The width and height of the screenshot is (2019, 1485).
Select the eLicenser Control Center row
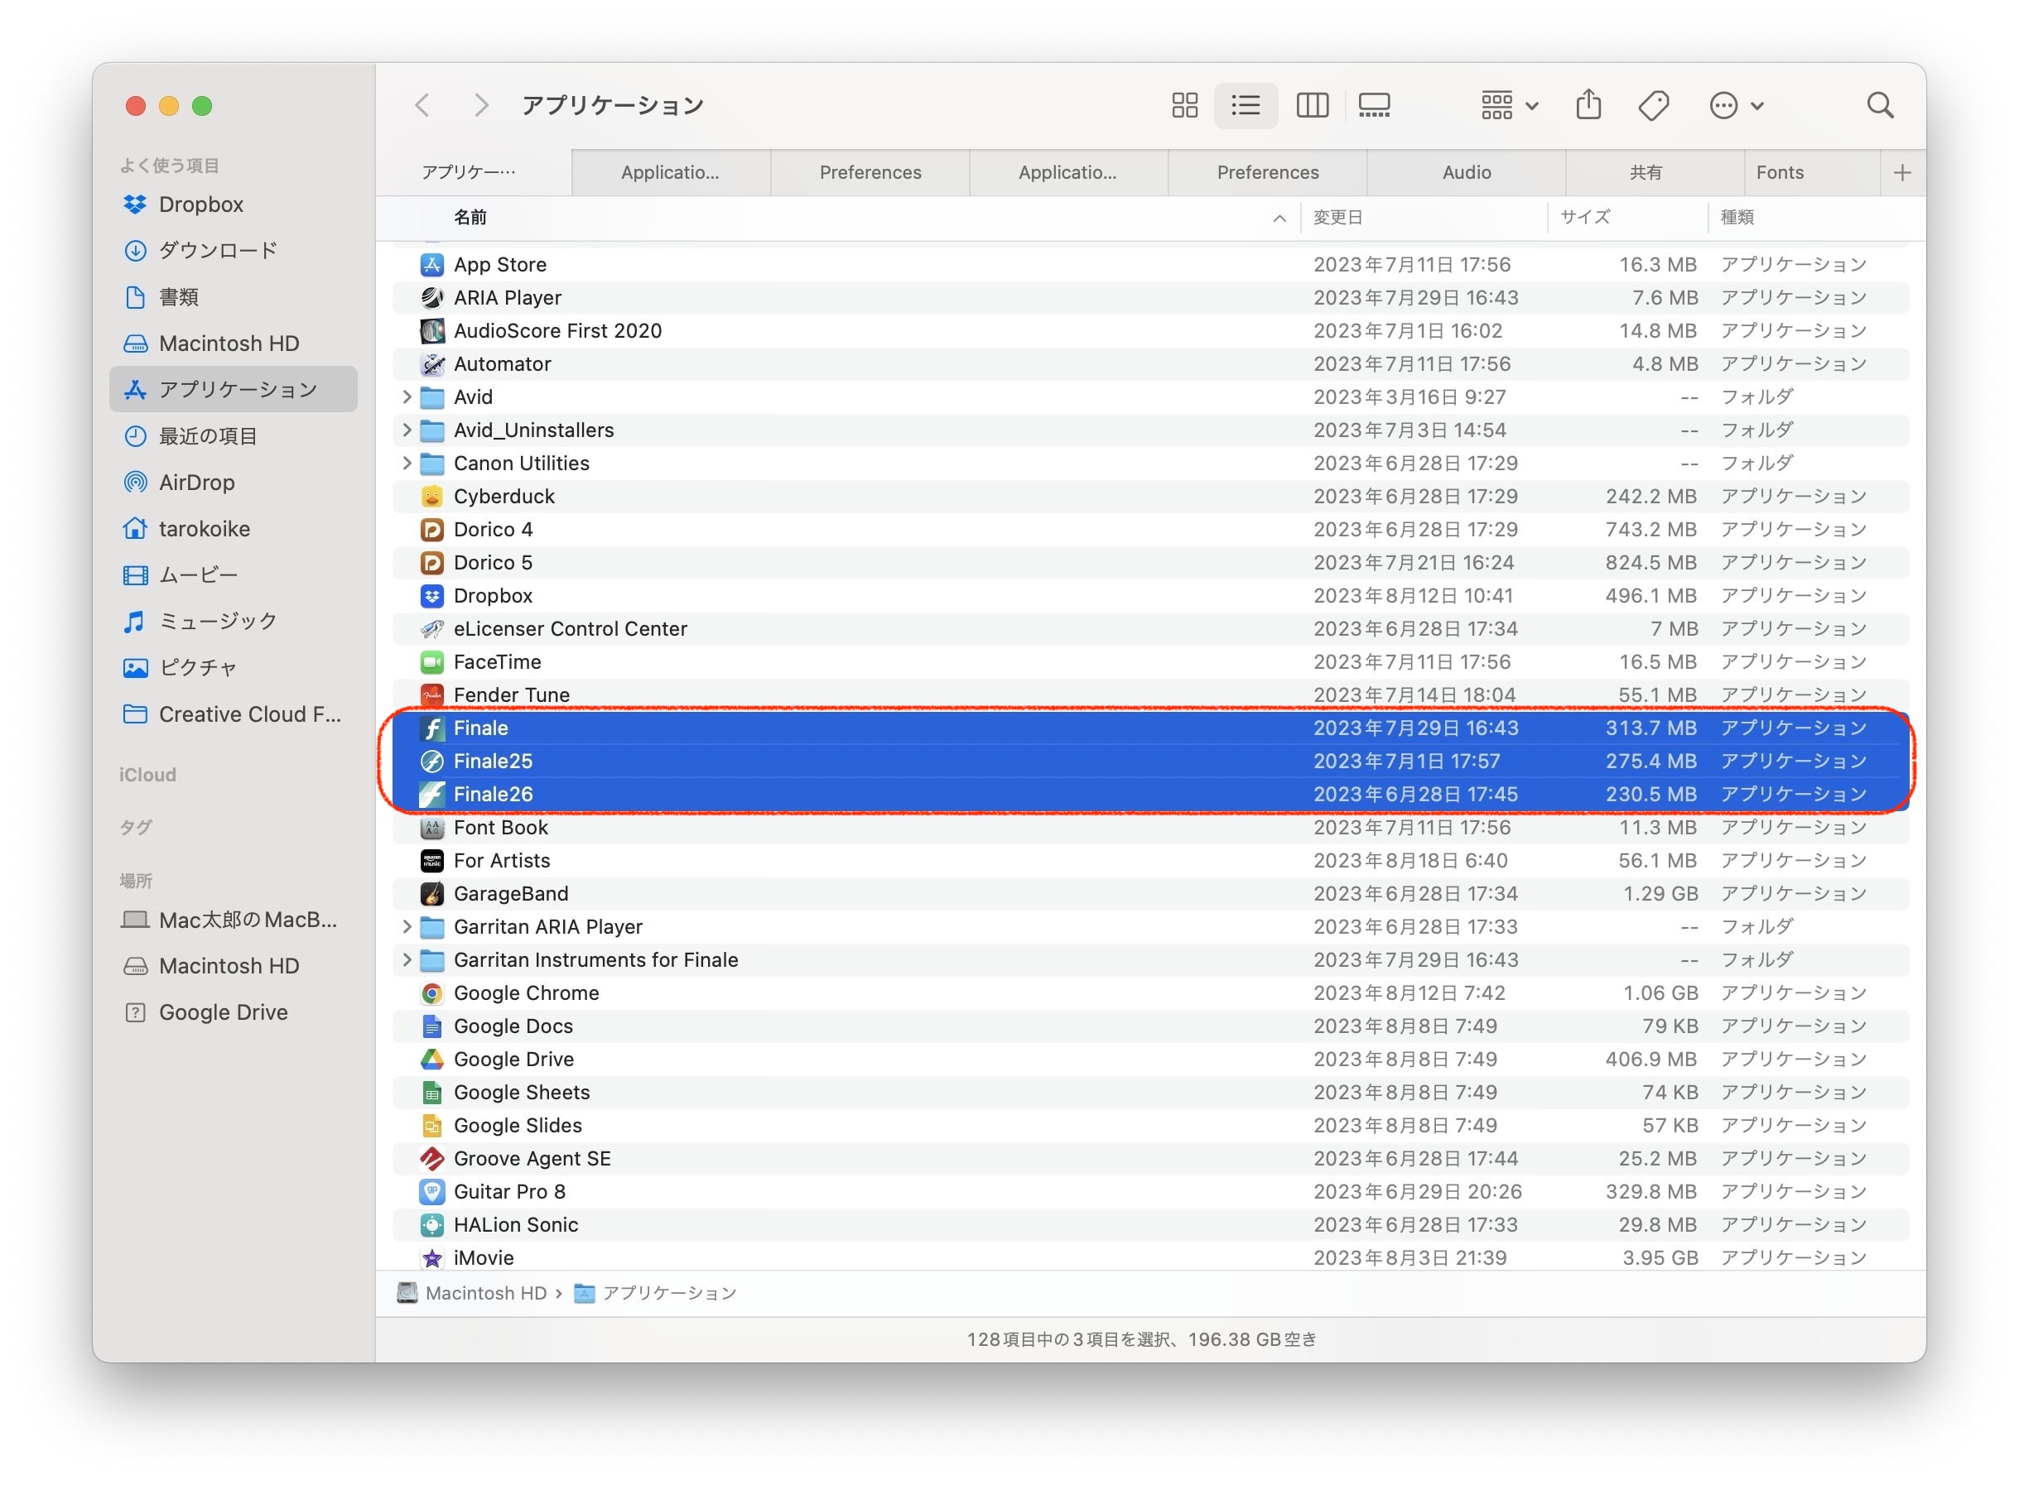[x=1150, y=628]
